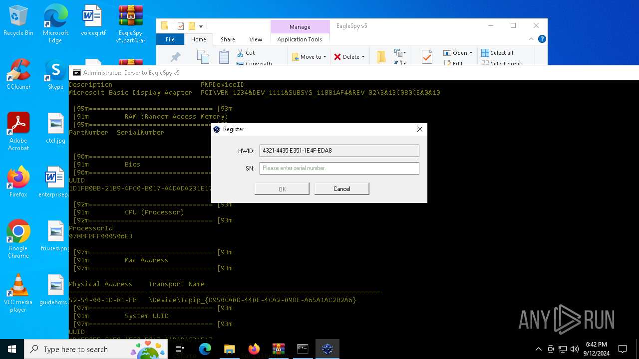Click the taskbar search box
This screenshot has width=639, height=359.
96,349
